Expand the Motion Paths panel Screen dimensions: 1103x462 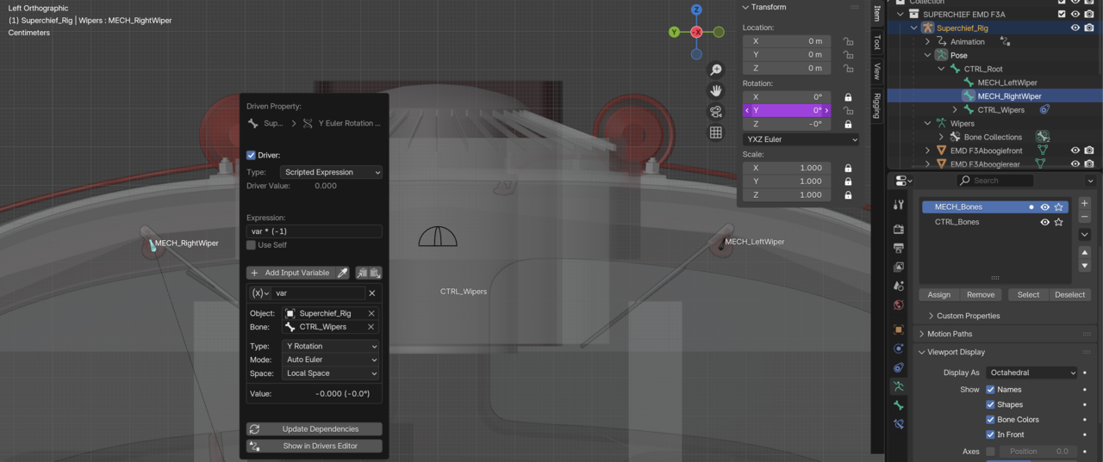click(950, 334)
